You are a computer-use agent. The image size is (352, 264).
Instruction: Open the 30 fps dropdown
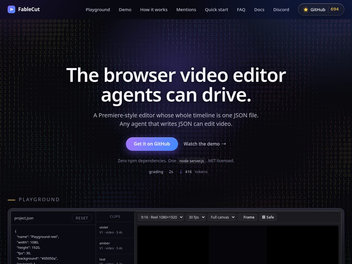(x=196, y=217)
